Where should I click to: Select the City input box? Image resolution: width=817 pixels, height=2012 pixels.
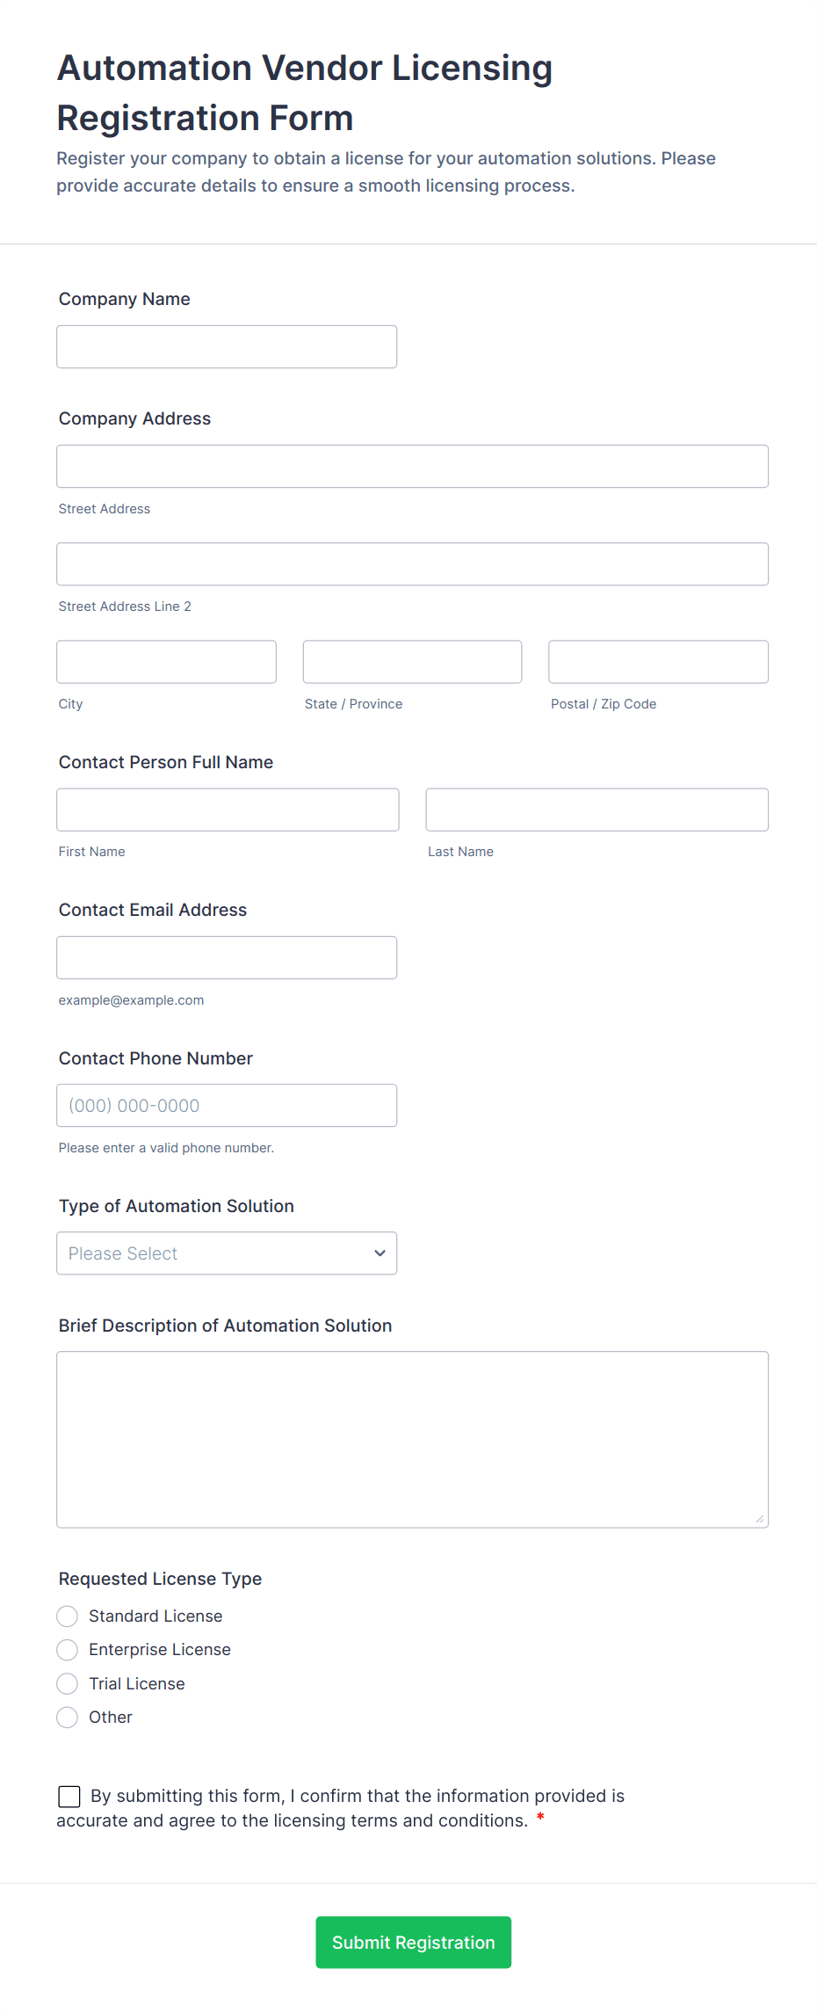(166, 662)
